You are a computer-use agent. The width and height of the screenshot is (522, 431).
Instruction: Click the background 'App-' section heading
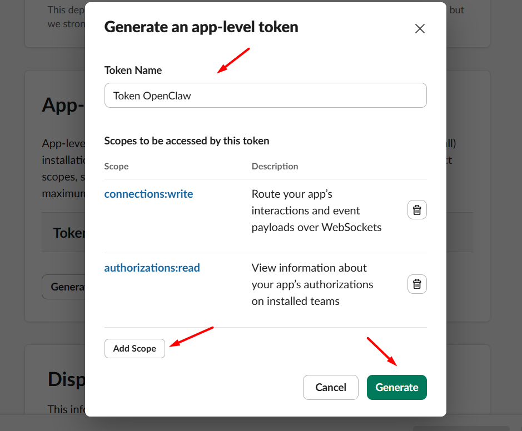point(62,104)
